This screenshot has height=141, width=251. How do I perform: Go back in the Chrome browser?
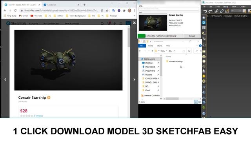pos(5,11)
